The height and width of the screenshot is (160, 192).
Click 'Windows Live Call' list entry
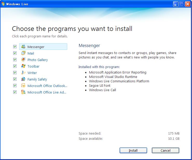[x=102, y=90]
